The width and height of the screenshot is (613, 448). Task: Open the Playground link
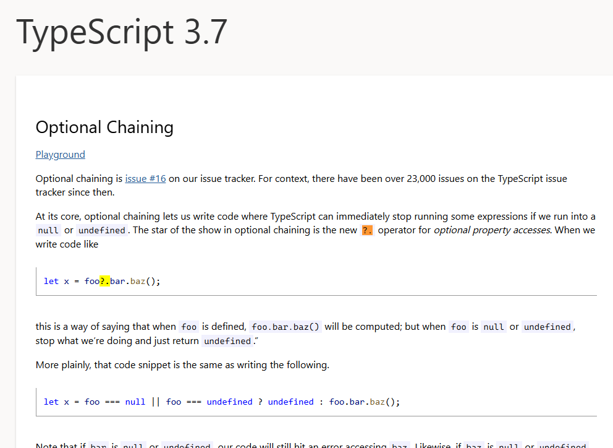click(x=60, y=155)
